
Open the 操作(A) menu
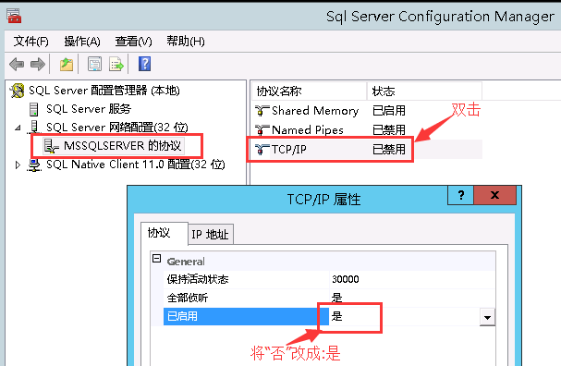(x=82, y=42)
